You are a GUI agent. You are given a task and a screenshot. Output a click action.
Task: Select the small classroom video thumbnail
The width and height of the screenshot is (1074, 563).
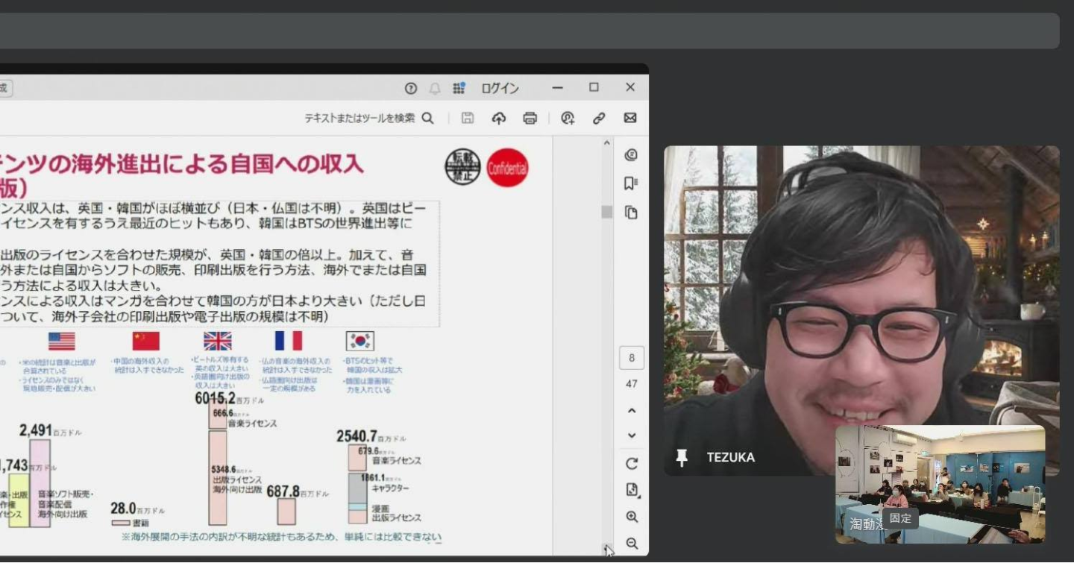[x=940, y=483]
